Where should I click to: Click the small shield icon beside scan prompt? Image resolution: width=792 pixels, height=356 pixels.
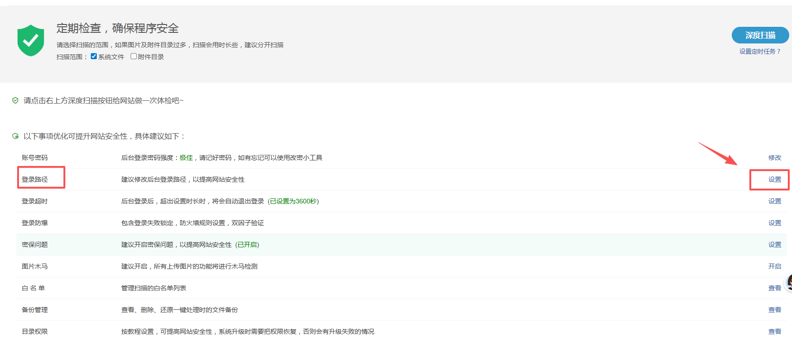coord(15,100)
